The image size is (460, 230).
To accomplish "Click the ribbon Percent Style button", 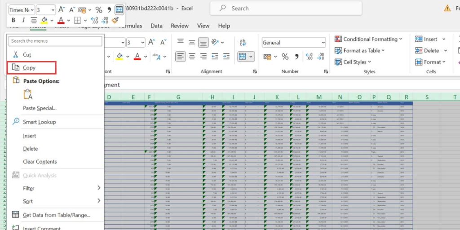I will (285, 57).
